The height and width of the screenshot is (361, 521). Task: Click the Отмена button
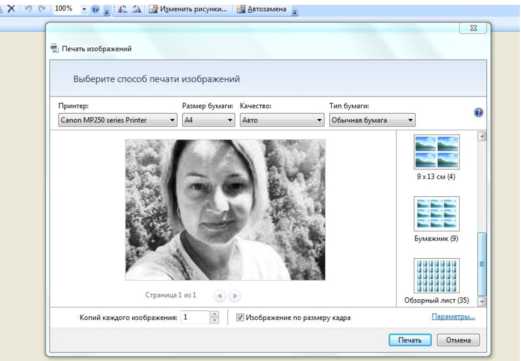tap(459, 340)
